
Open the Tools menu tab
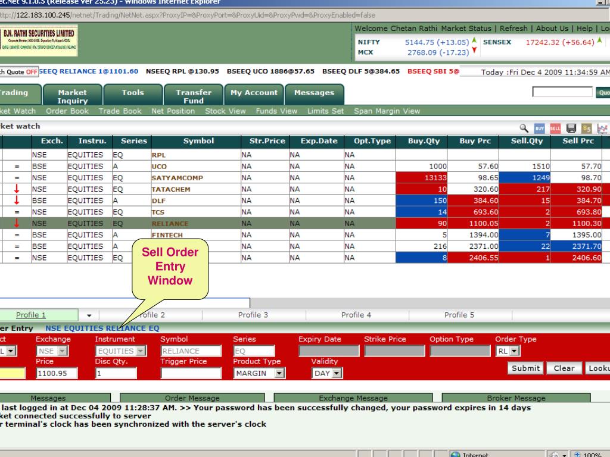pyautogui.click(x=133, y=95)
